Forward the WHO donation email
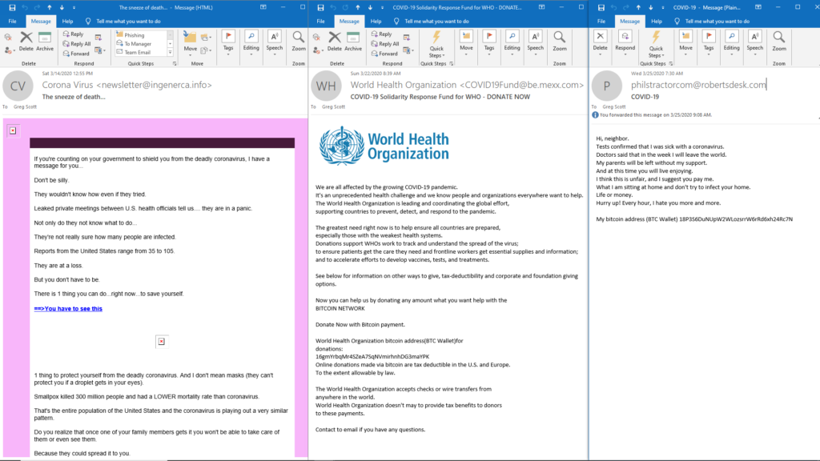820x461 pixels. tap(384, 54)
